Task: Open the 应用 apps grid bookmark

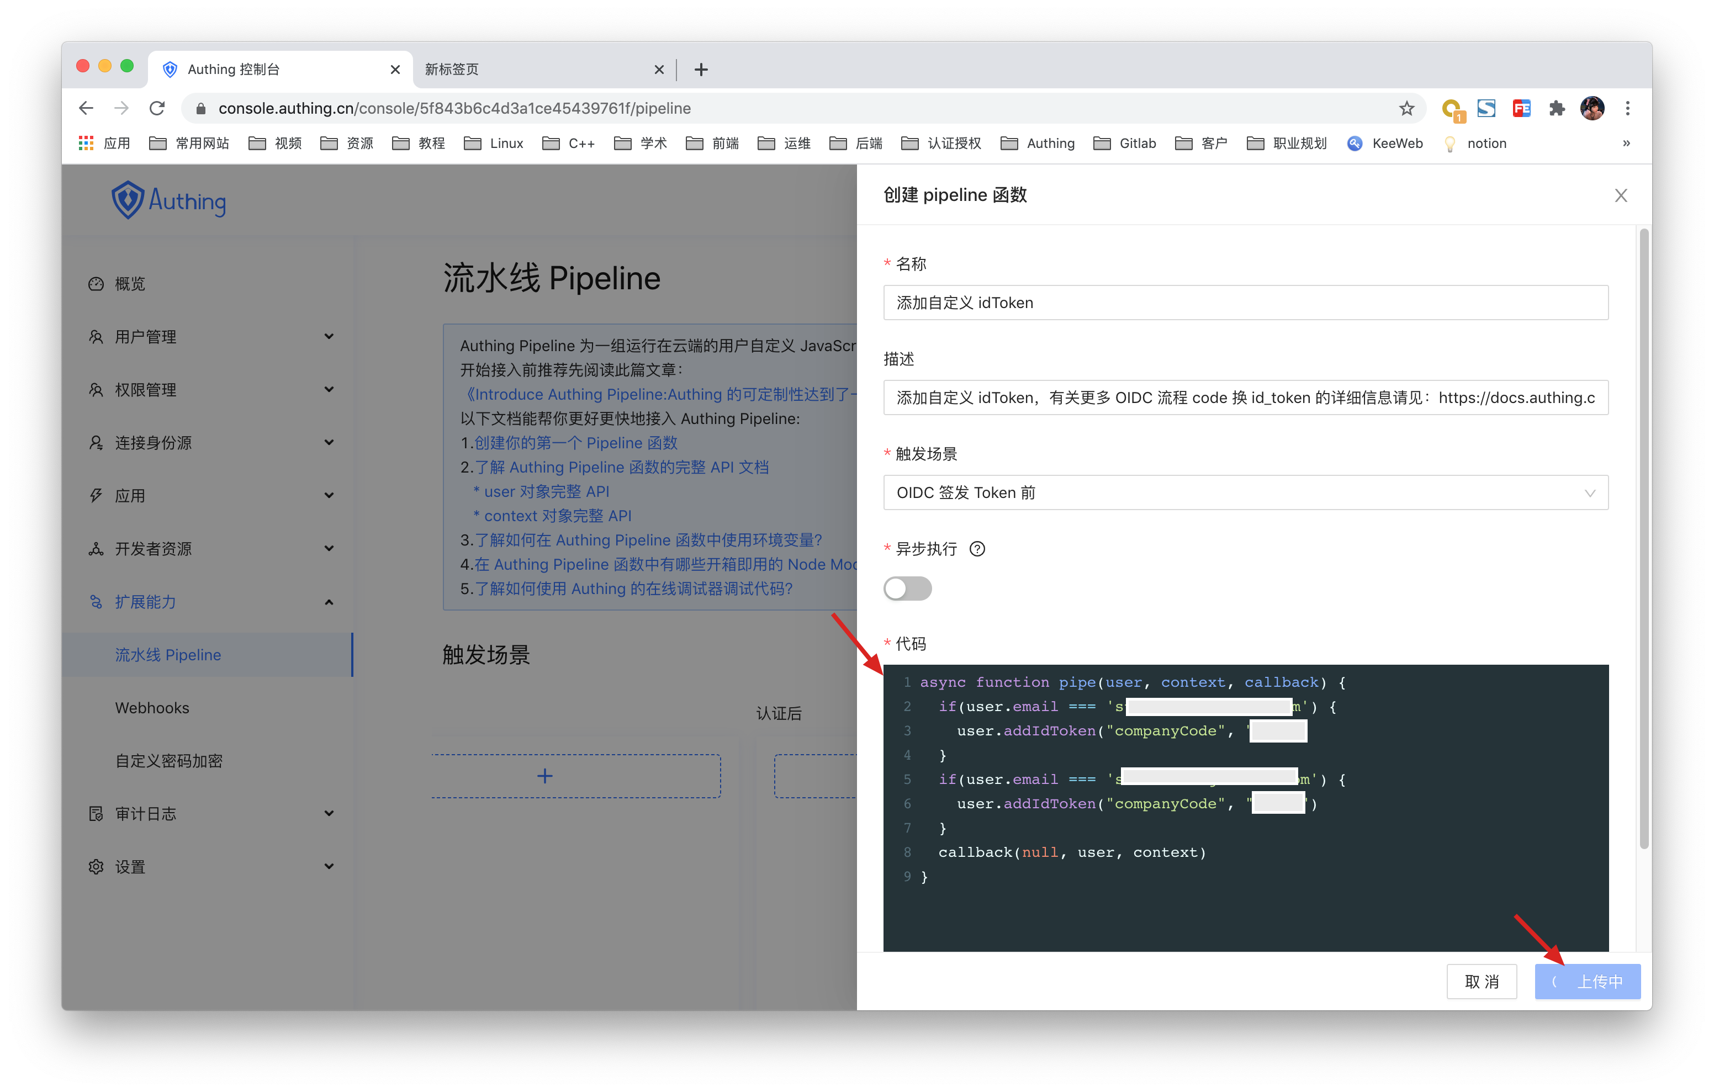Action: (104, 143)
